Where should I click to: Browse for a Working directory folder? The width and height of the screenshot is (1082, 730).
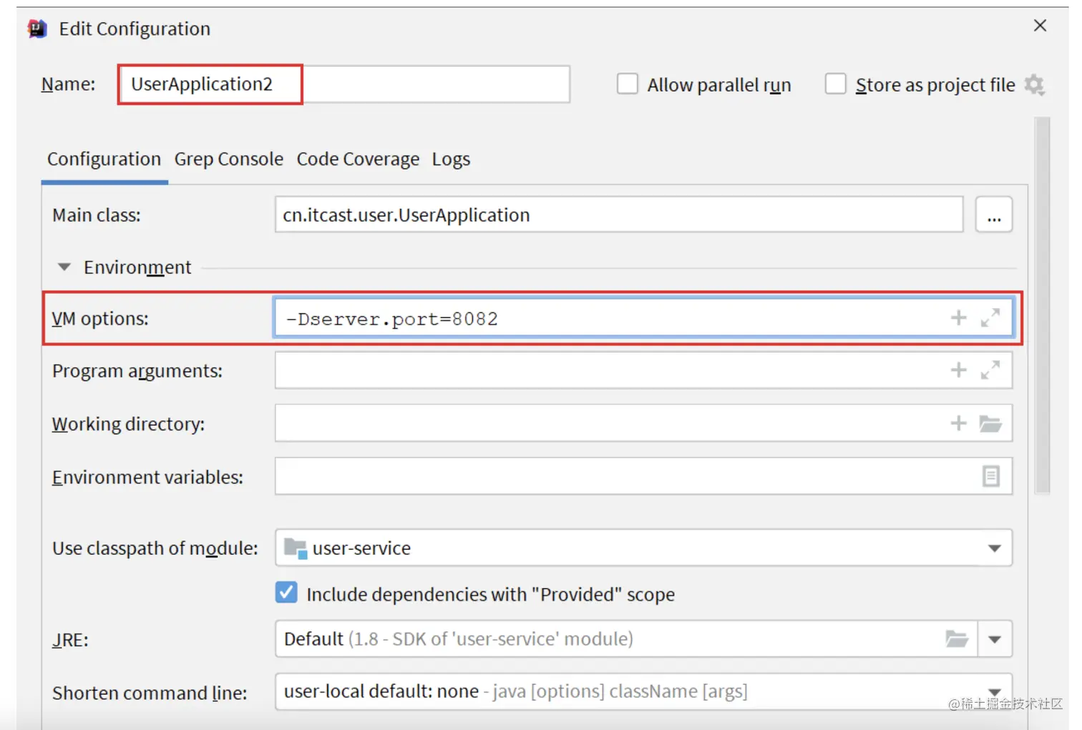tap(990, 423)
